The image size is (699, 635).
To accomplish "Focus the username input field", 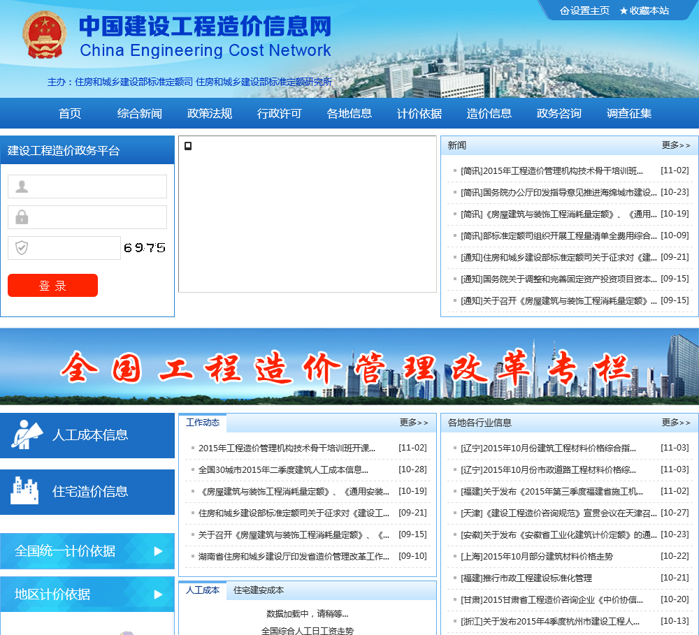I will 87,187.
